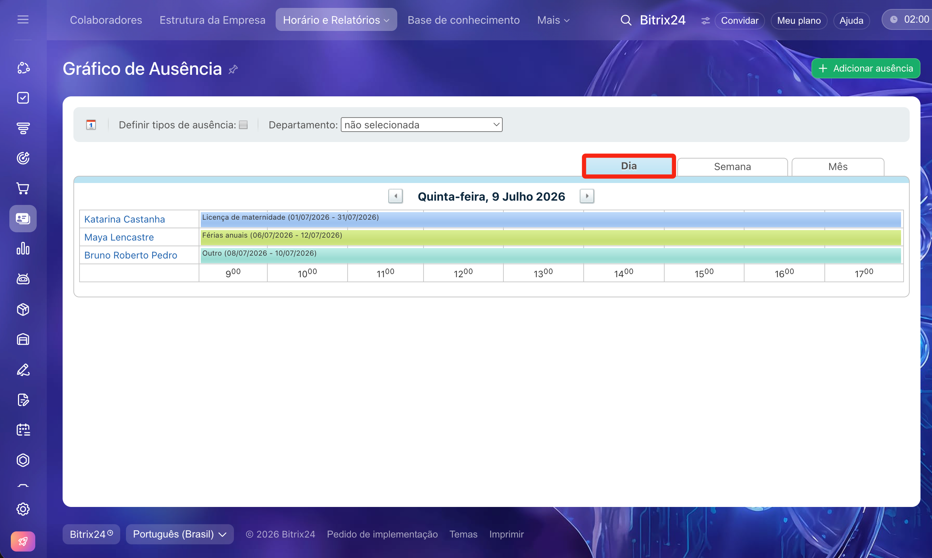Open the box inventory sidebar icon
The height and width of the screenshot is (558, 932).
pos(23,310)
